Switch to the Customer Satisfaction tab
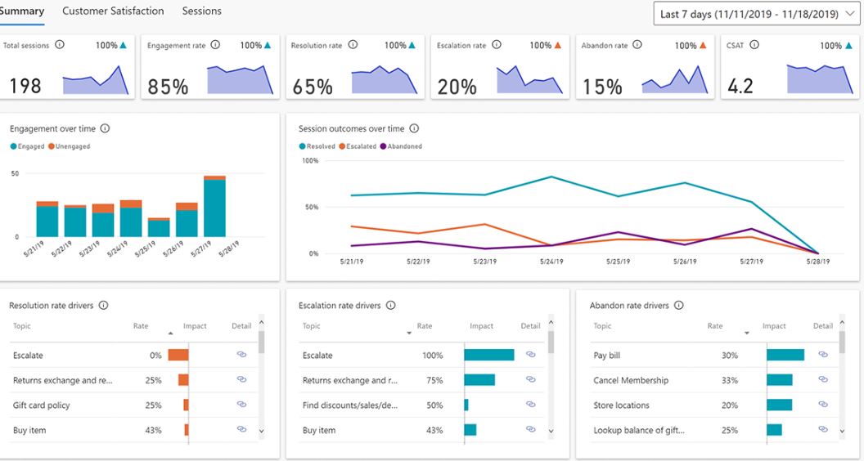Screen dimensions: 864x461 [x=113, y=11]
